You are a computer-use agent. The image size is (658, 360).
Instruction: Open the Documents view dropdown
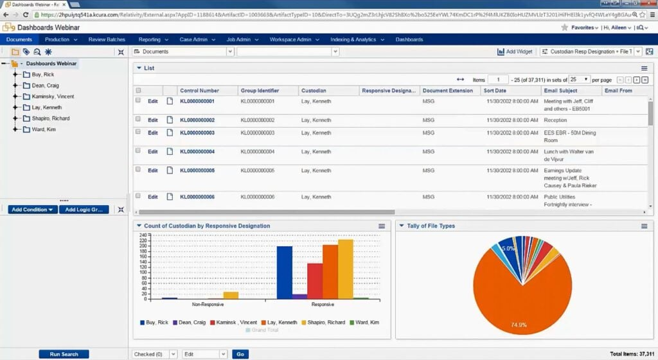[x=230, y=51]
